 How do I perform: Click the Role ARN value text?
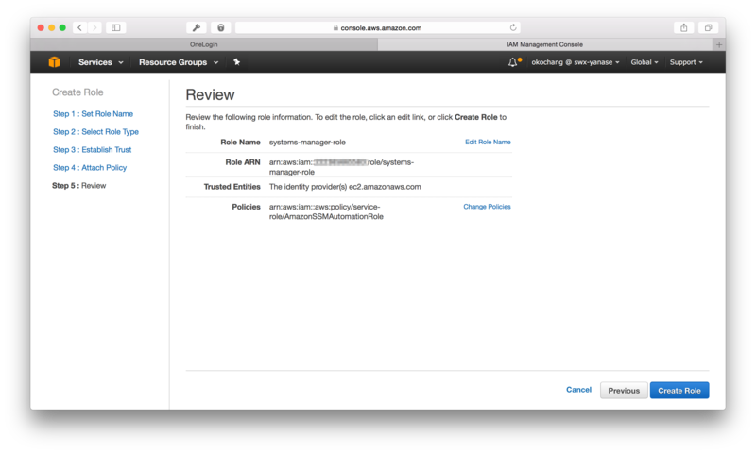[341, 167]
